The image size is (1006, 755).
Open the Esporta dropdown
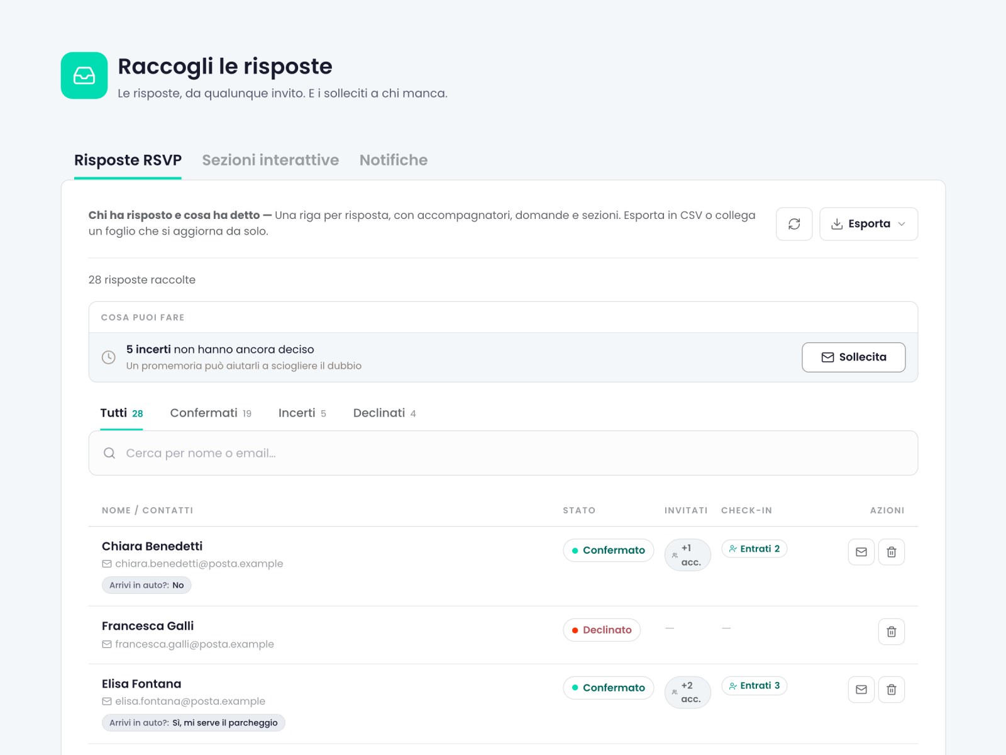click(868, 224)
